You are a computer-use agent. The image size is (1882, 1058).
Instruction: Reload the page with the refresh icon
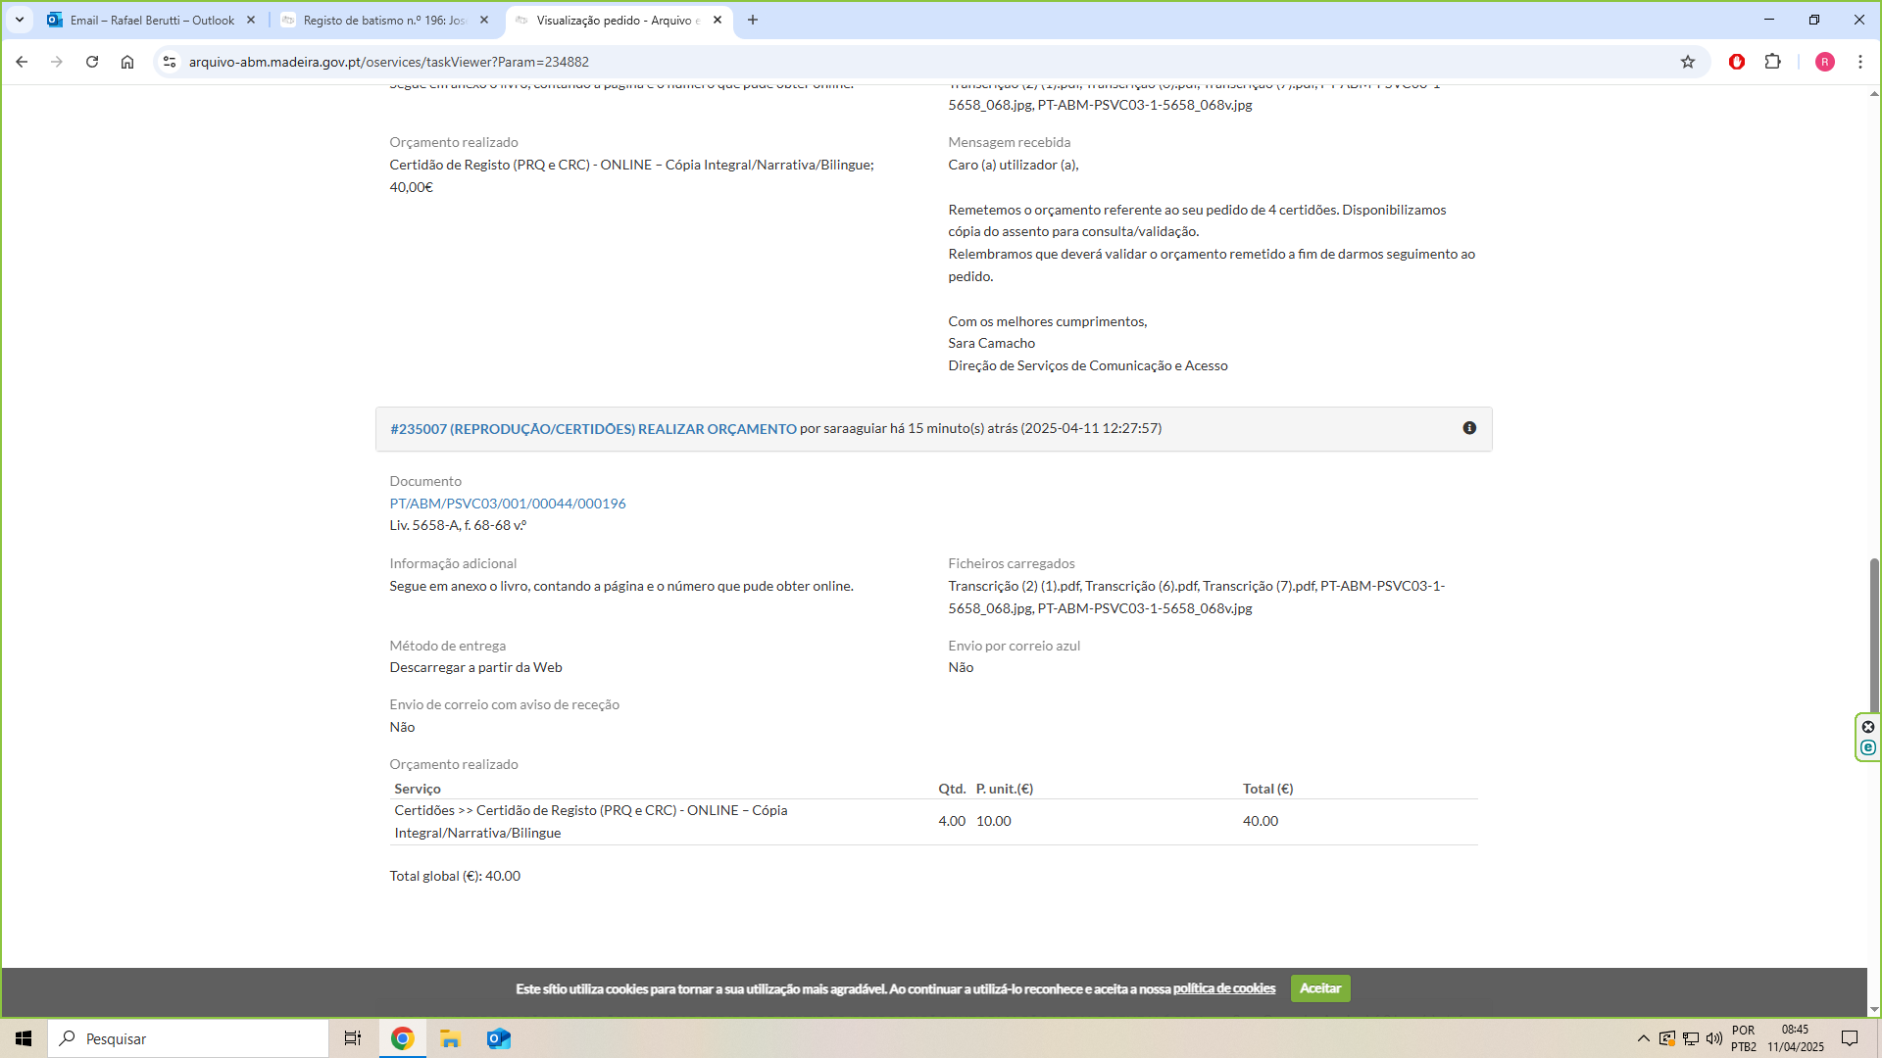click(92, 62)
